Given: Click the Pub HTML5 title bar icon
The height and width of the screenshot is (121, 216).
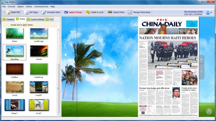Looking at the screenshot, I should tap(3, 2).
